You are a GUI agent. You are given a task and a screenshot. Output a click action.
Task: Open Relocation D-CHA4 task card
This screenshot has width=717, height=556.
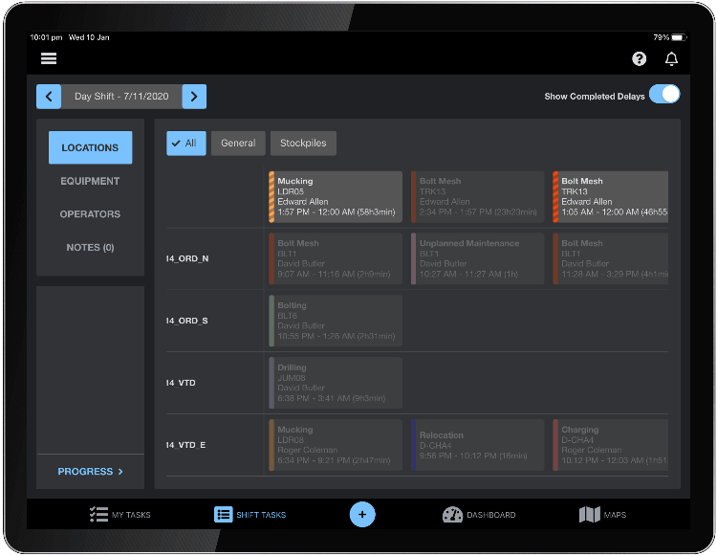click(477, 445)
